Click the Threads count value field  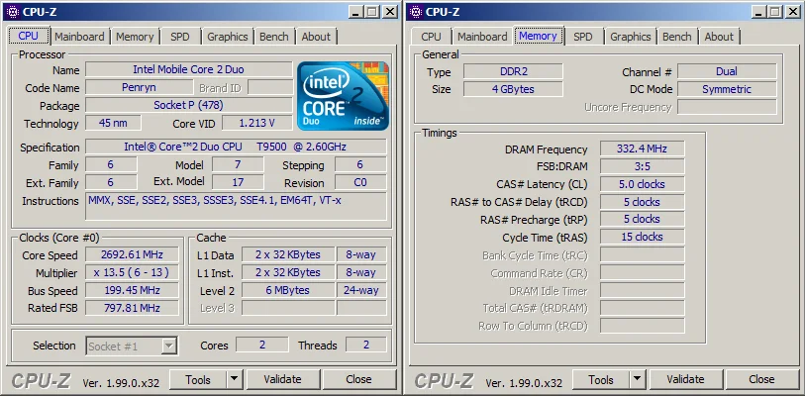click(366, 345)
